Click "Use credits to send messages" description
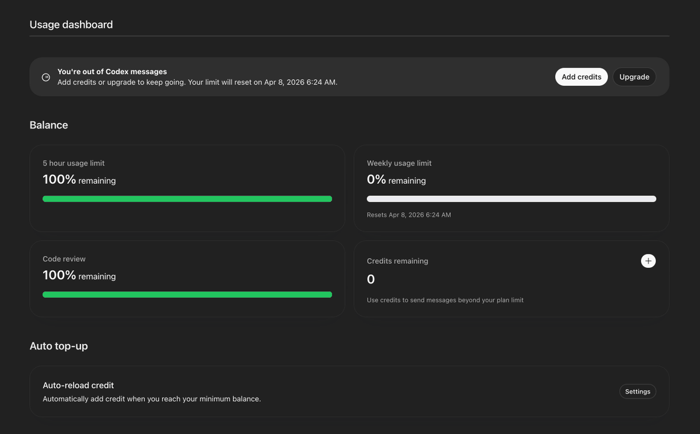 point(445,300)
